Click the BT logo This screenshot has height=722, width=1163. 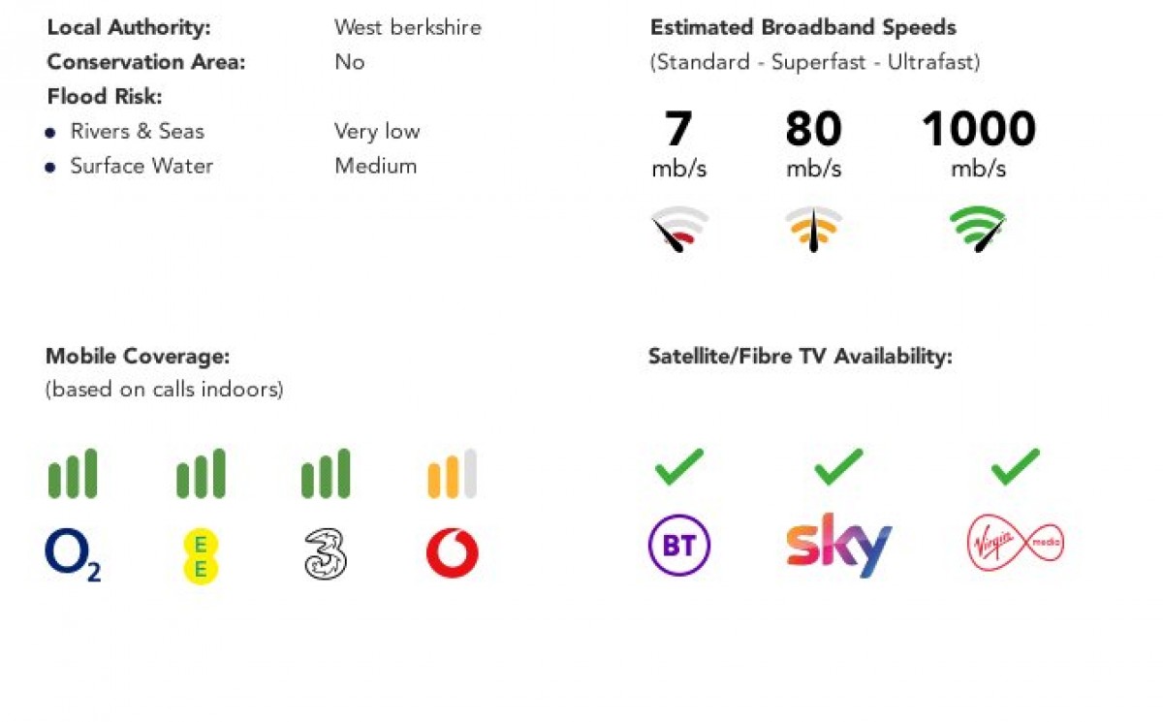679,546
